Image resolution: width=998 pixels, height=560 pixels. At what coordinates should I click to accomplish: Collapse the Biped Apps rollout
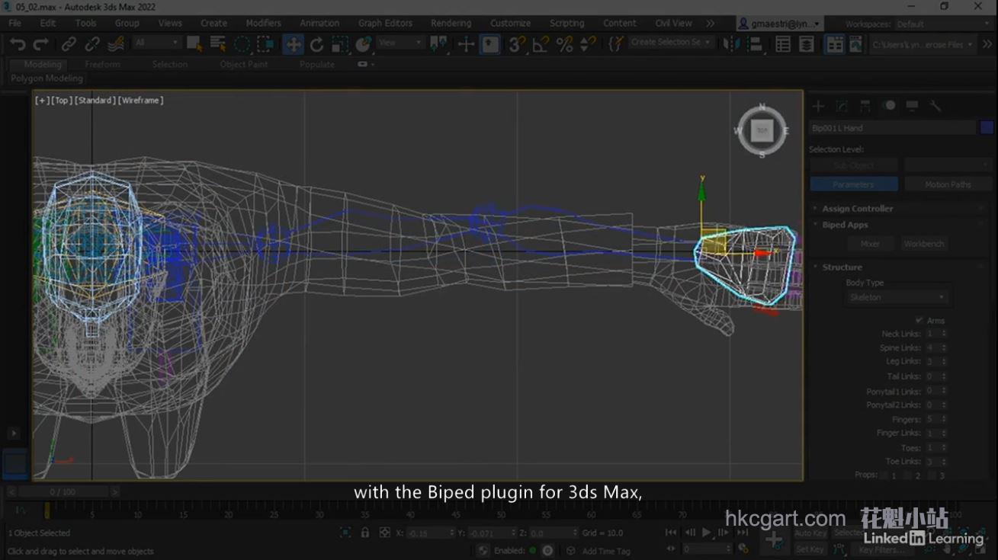click(x=845, y=225)
